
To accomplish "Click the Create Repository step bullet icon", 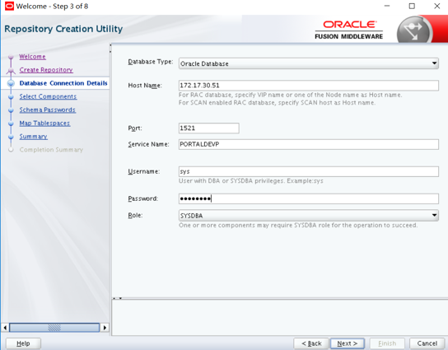I will pos(11,70).
